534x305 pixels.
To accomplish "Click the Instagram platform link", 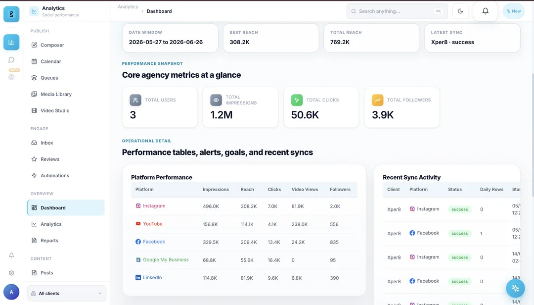I will point(150,206).
